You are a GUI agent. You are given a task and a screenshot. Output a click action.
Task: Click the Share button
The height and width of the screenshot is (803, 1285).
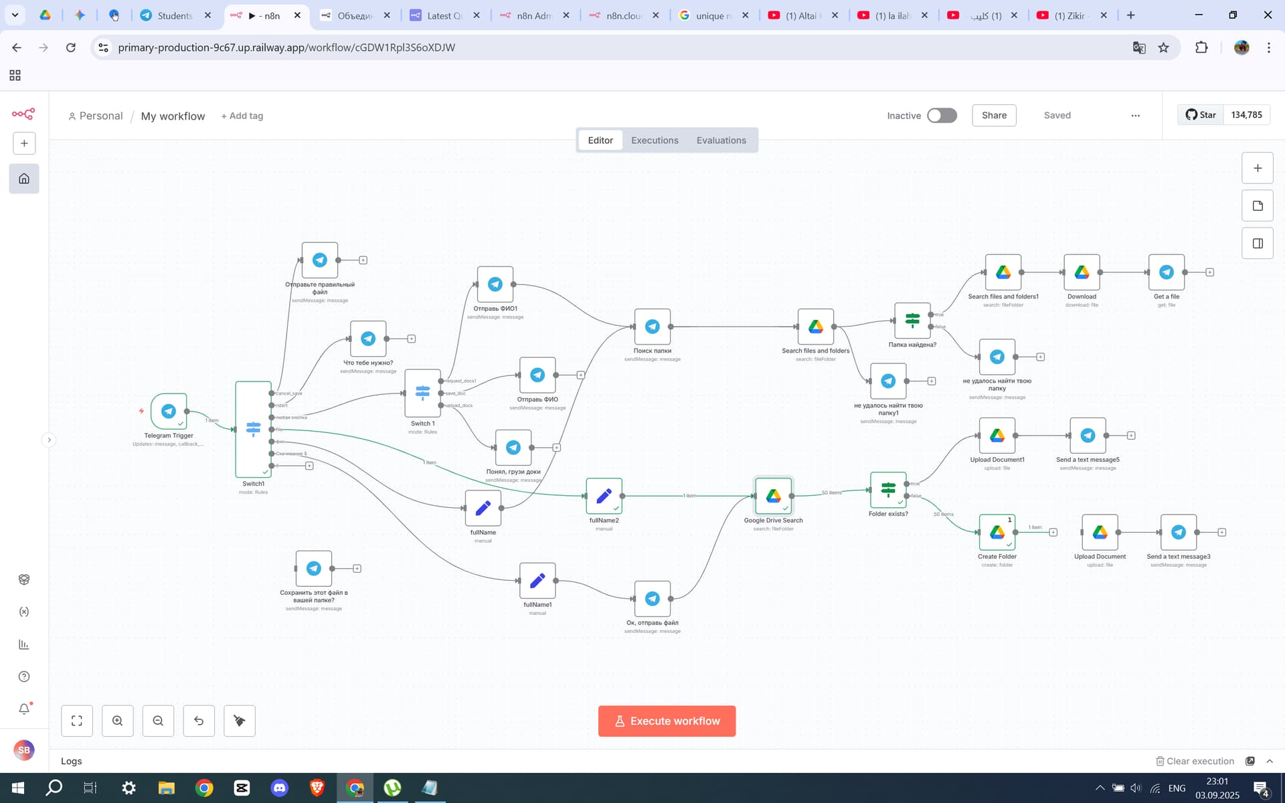click(994, 115)
